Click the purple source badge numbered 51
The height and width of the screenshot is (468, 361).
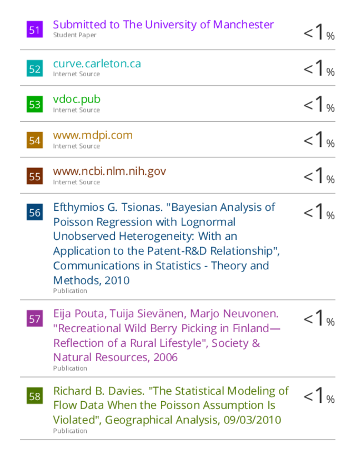[x=34, y=29]
